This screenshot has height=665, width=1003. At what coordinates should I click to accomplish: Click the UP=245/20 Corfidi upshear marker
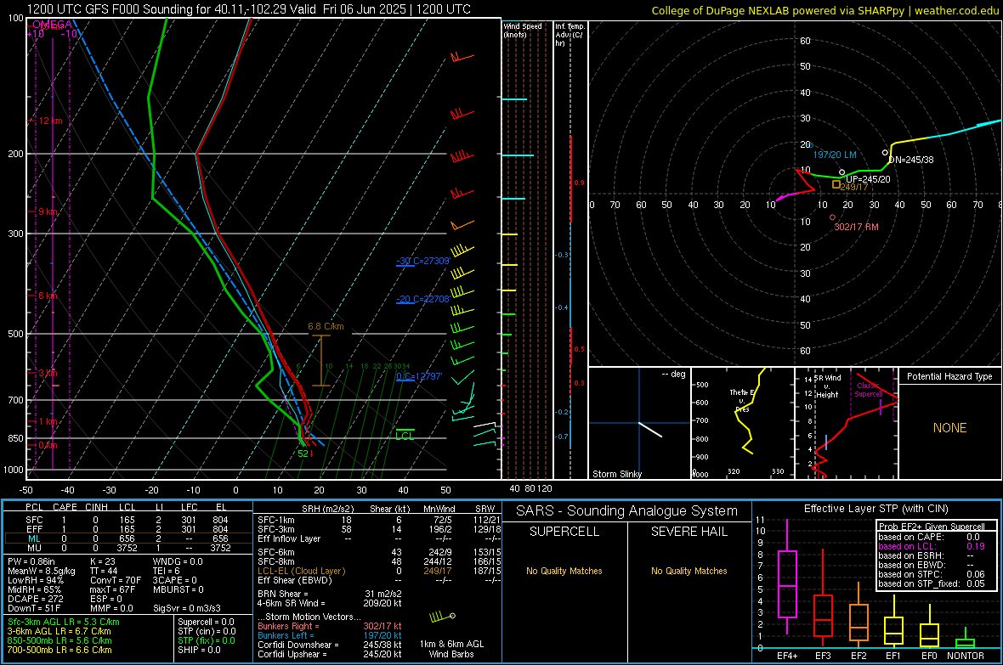[841, 172]
